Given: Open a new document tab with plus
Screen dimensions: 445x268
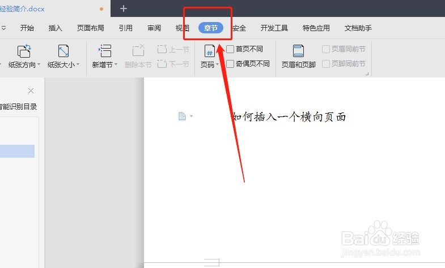Looking at the screenshot, I should [124, 8].
